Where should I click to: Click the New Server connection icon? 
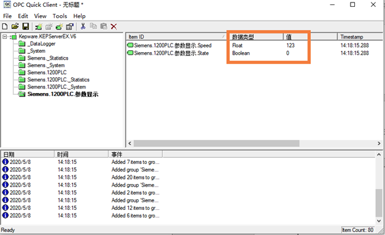(x=38, y=26)
